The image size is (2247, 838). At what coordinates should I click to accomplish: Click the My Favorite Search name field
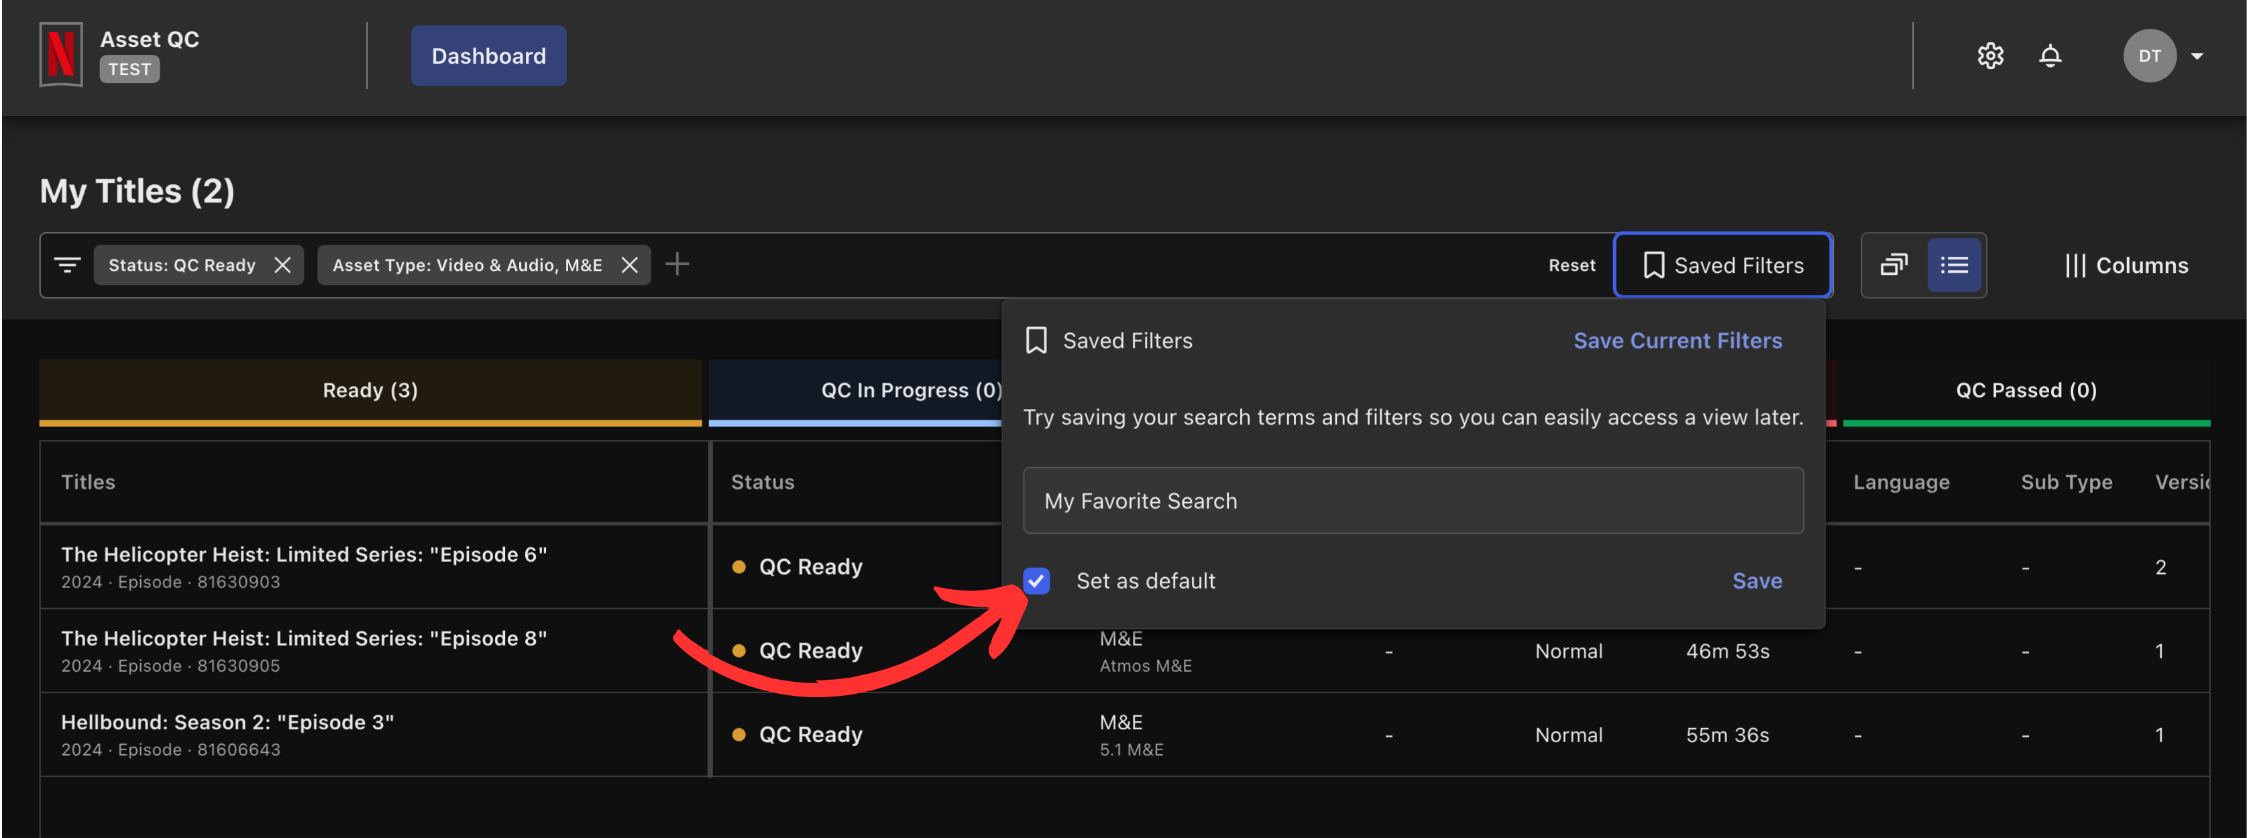pyautogui.click(x=1412, y=501)
